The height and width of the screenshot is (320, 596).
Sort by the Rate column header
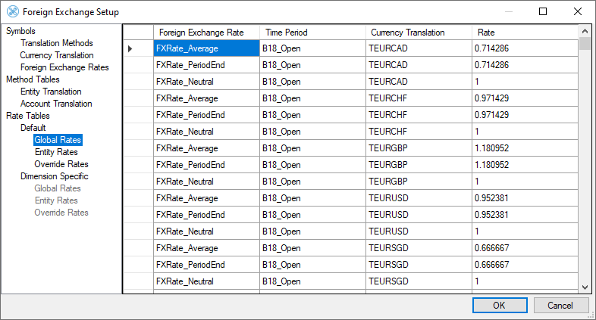(x=486, y=33)
